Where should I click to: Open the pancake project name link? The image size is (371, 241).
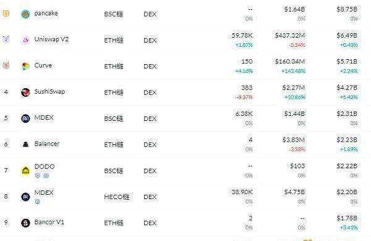coord(46,13)
